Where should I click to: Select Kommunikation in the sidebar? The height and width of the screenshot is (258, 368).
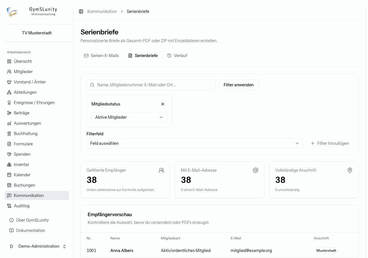(37, 196)
